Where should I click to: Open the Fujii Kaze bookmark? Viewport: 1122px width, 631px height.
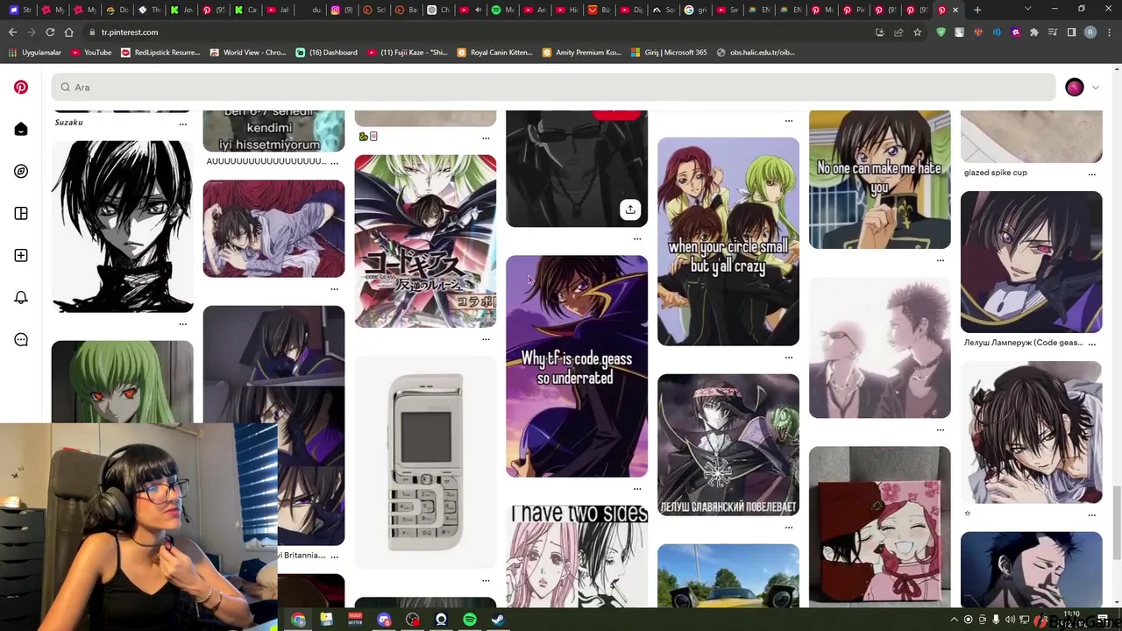pyautogui.click(x=408, y=53)
